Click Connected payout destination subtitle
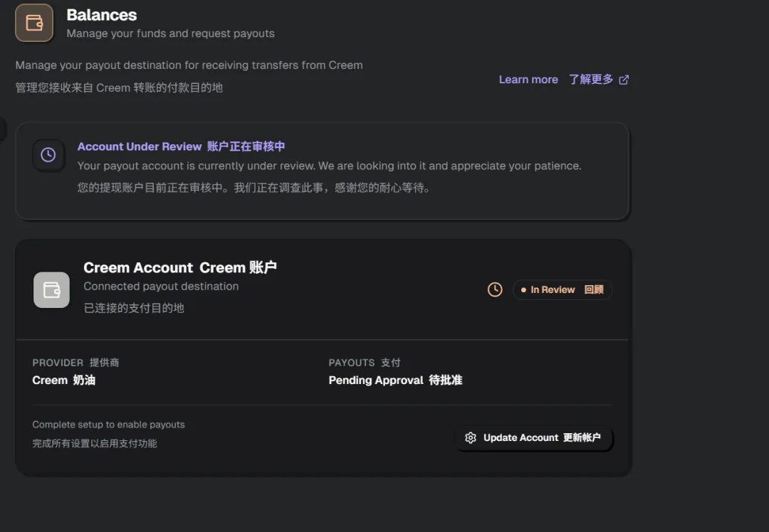The width and height of the screenshot is (769, 532). coord(161,286)
